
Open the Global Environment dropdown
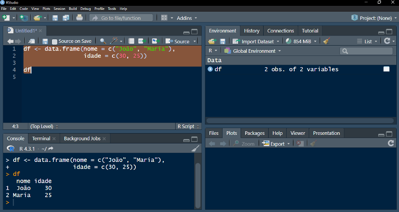click(x=252, y=51)
